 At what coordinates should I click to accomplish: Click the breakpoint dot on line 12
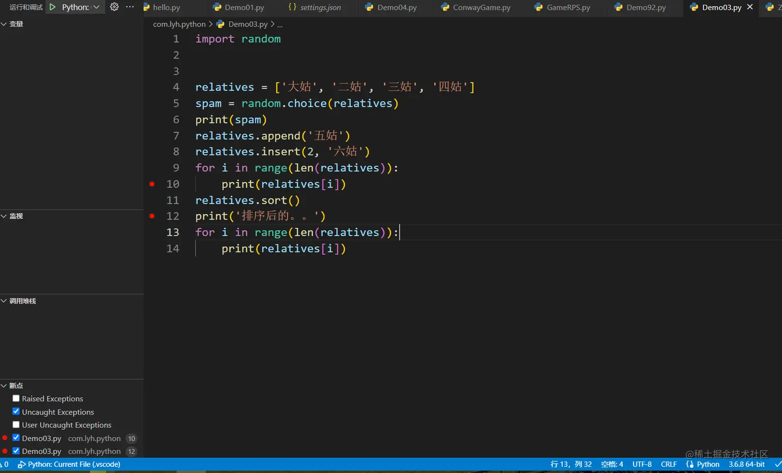[152, 216]
